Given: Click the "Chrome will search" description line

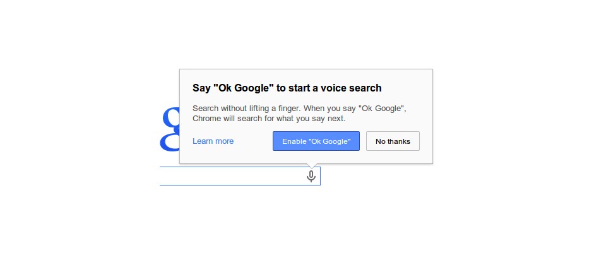Looking at the screenshot, I should [269, 118].
